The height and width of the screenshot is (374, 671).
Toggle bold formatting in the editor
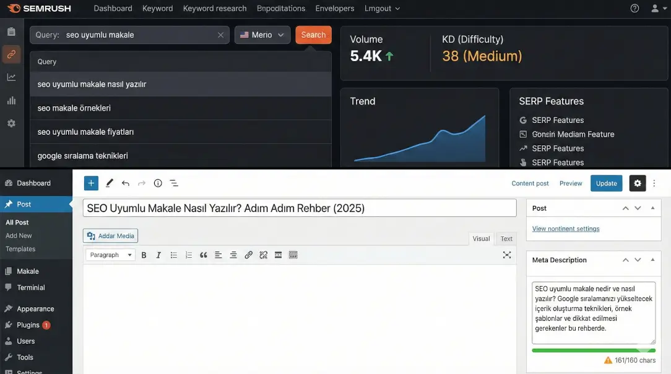pos(143,254)
